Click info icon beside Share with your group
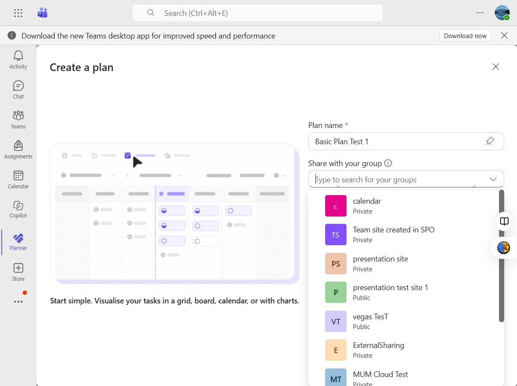This screenshot has width=517, height=386. coord(388,163)
